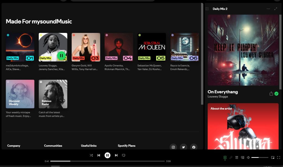Click the Daily Mix 2 panel title
Viewport: 283px width, 167px height.
pos(220,9)
